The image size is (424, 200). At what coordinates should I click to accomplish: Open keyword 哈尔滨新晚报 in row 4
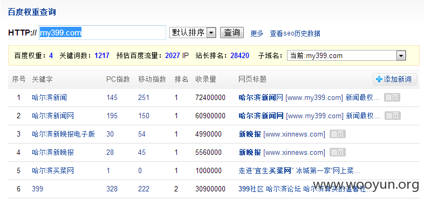[x=53, y=153]
